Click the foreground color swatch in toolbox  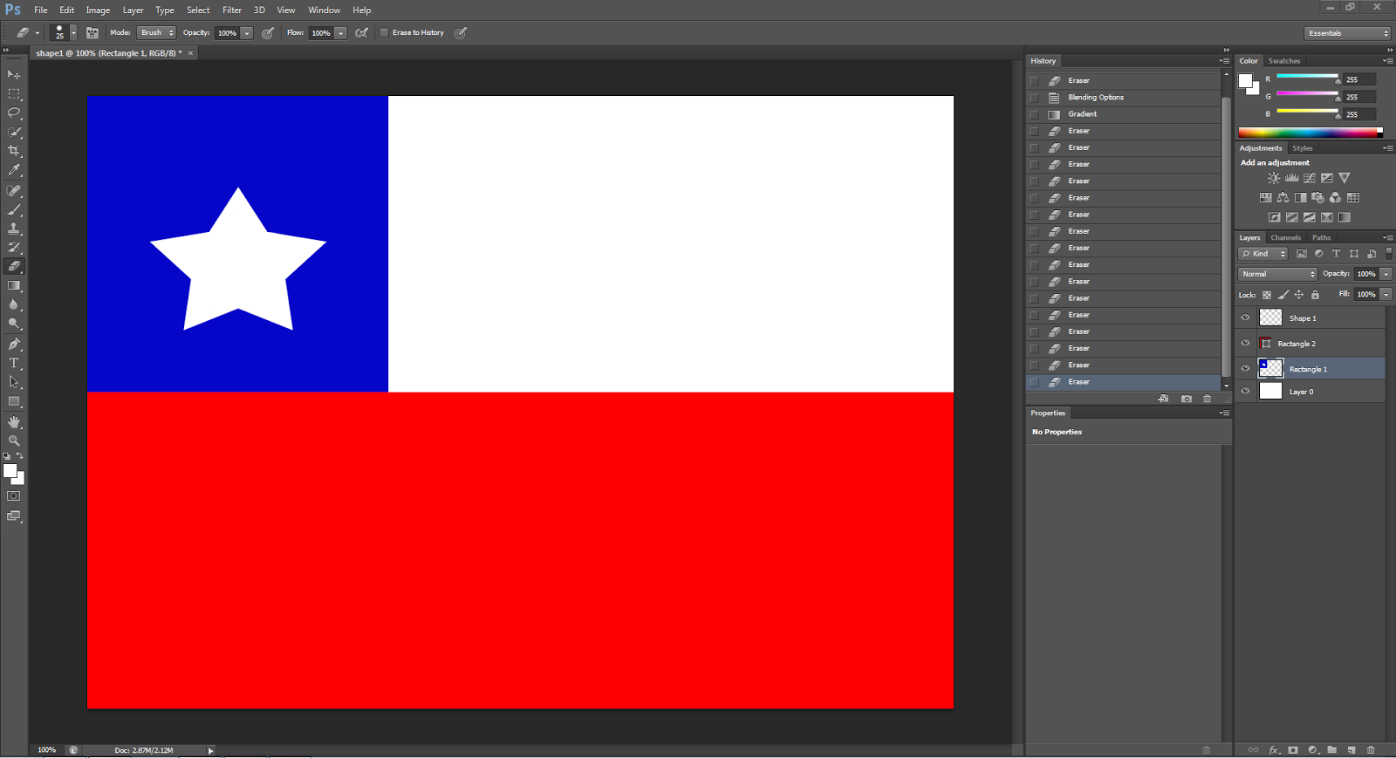10,471
